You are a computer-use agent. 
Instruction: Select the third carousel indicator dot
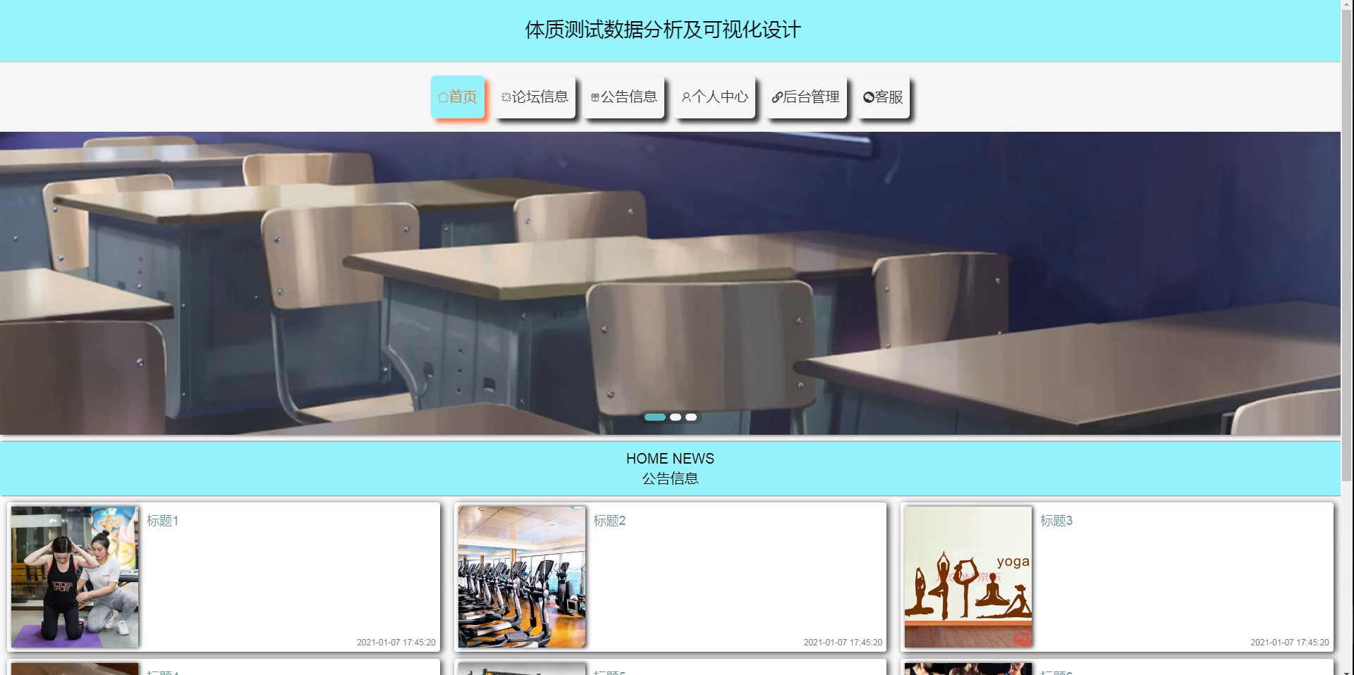click(691, 417)
